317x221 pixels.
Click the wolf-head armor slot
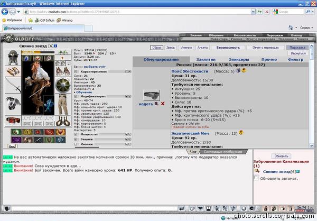pos(13,104)
